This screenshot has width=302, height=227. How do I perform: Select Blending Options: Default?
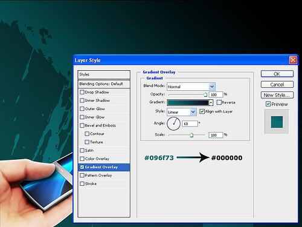click(x=104, y=84)
